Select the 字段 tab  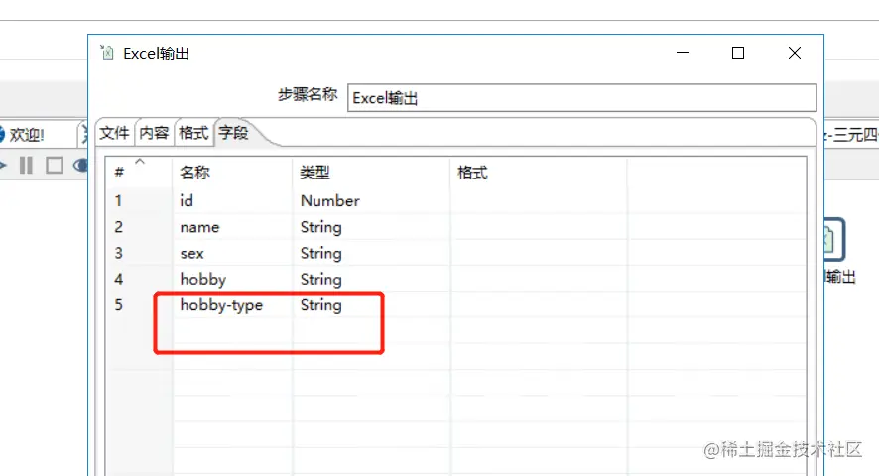tap(234, 133)
